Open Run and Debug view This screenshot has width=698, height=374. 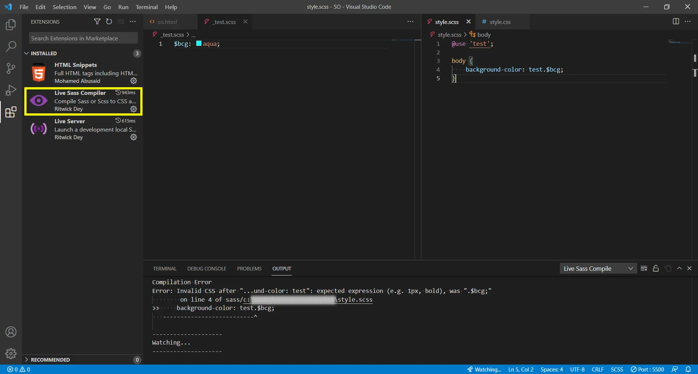point(11,90)
